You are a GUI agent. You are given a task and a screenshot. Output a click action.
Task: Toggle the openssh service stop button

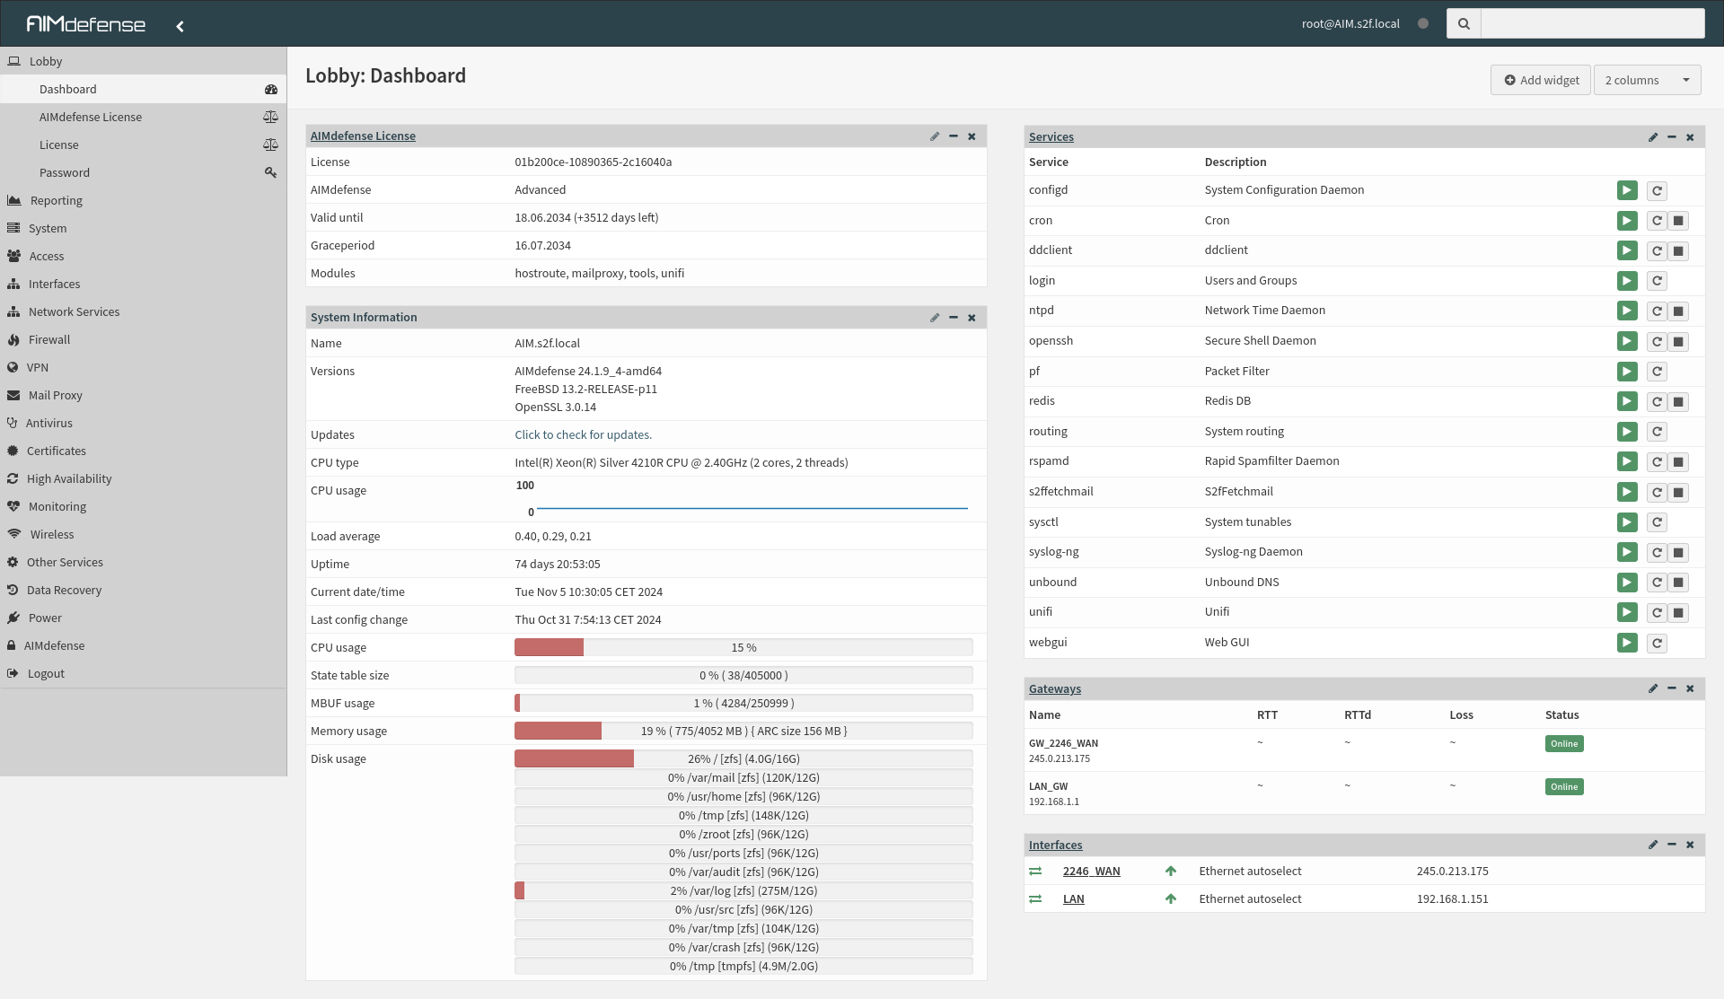pos(1680,341)
